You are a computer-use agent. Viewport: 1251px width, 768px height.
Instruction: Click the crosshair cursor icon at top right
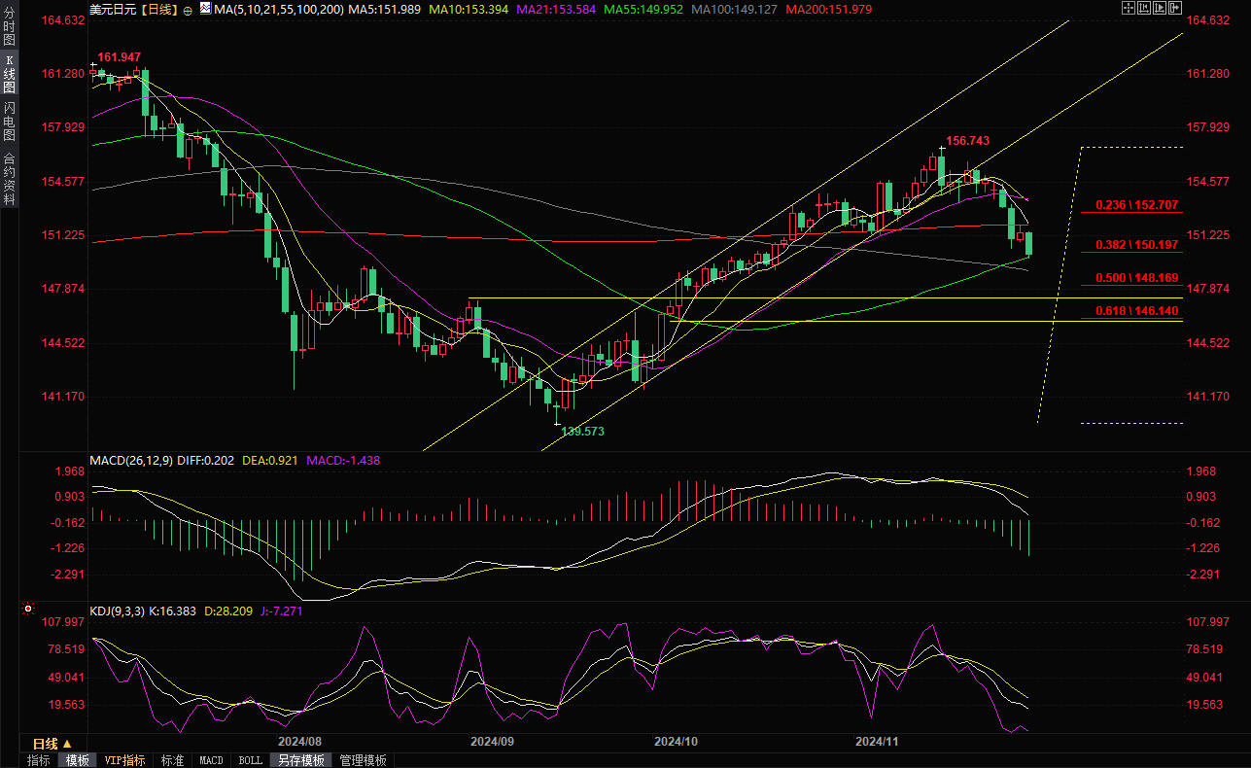[x=1128, y=9]
